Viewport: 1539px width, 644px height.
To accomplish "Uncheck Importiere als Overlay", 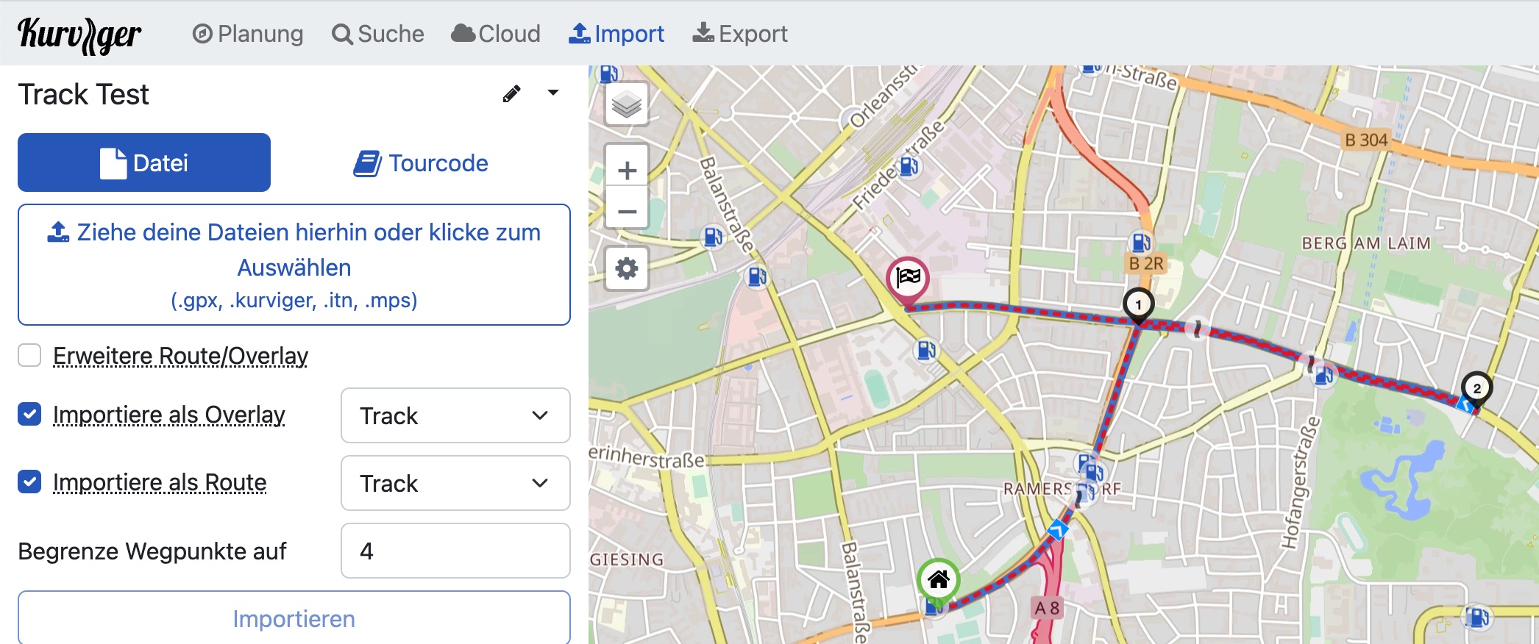I will pyautogui.click(x=29, y=415).
